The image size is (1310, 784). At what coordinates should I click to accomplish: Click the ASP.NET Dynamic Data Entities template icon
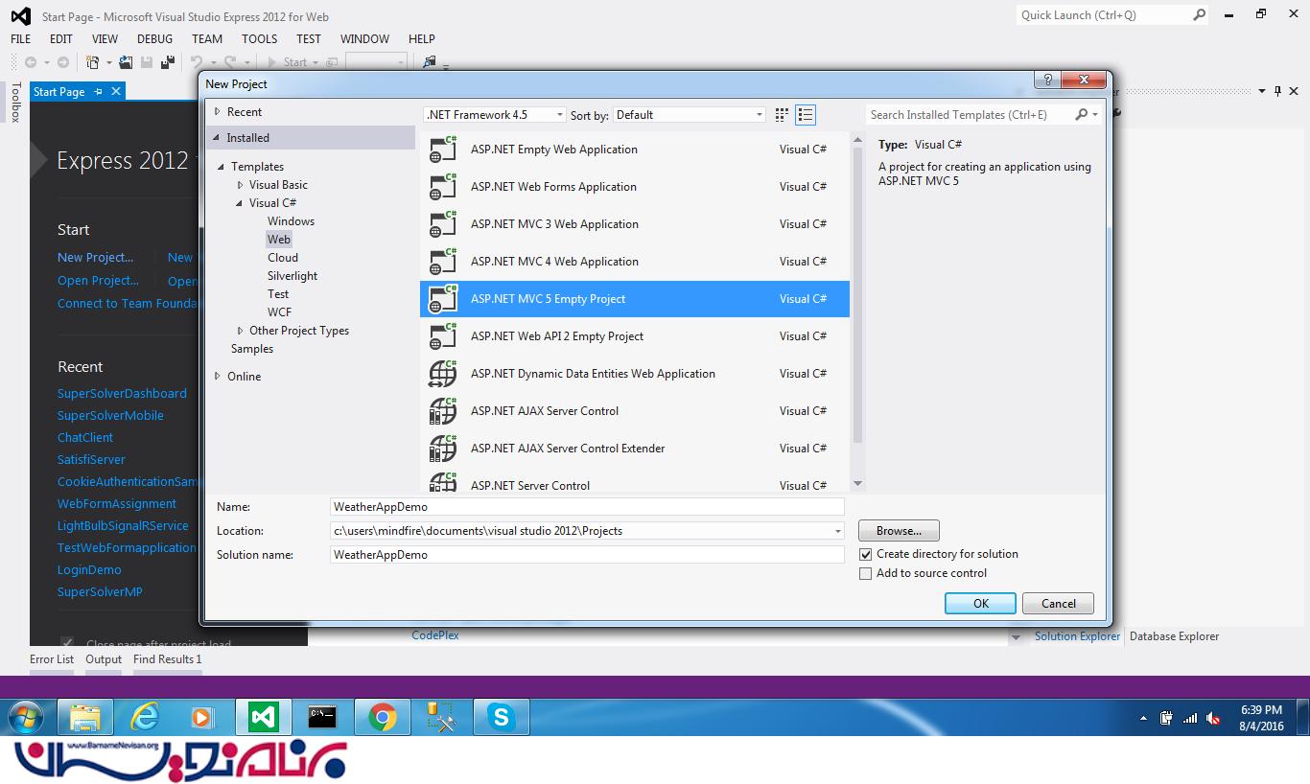point(442,374)
